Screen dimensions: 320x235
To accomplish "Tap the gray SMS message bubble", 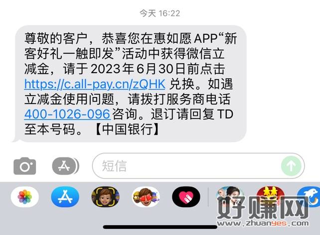I will coord(131,84).
